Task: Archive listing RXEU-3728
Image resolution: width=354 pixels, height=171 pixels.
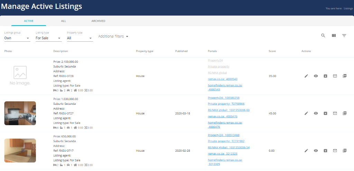Action: (x=325, y=76)
